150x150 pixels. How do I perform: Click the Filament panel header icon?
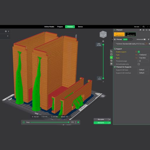click(x=115, y=30)
